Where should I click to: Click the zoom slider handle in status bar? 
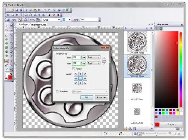[x=156, y=134]
